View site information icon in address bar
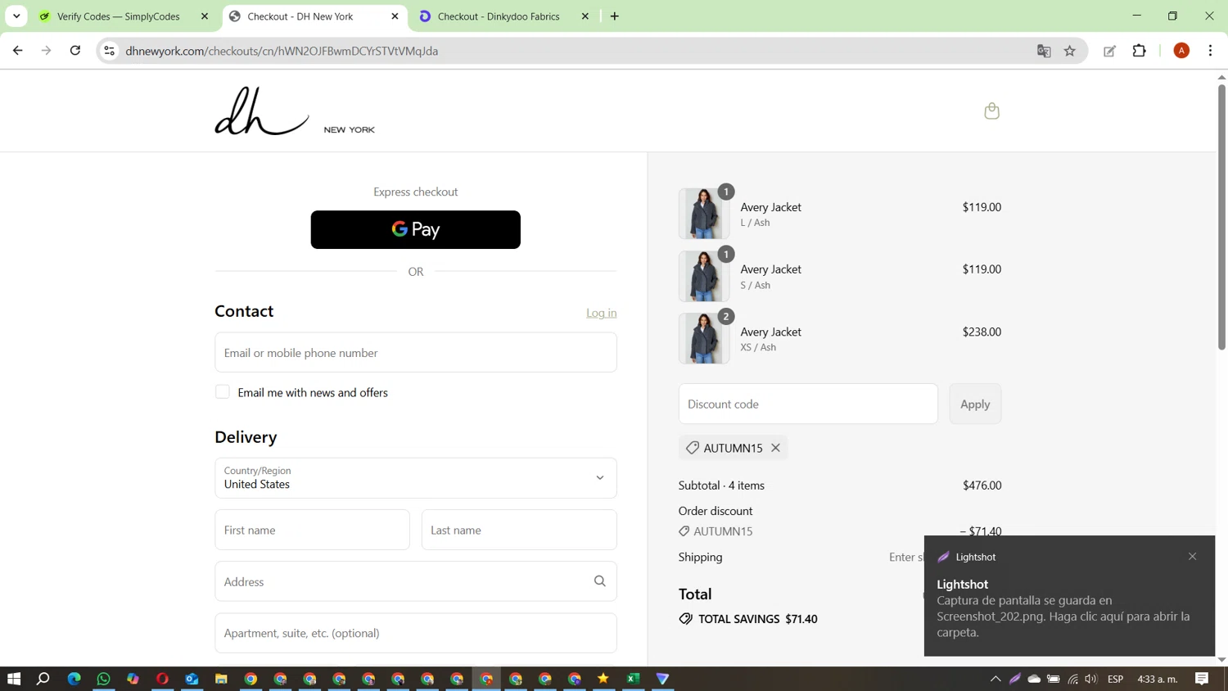Screen dimensions: 1228x691 point(109,51)
